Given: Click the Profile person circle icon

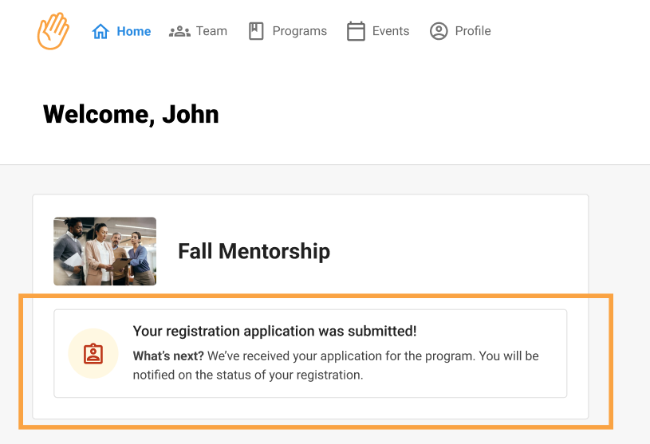Looking at the screenshot, I should [x=439, y=31].
